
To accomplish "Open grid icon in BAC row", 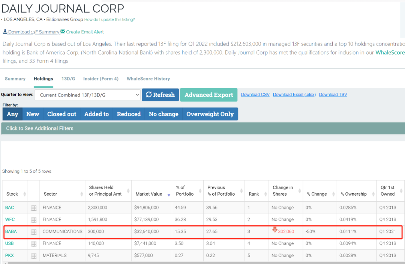I will [x=34, y=208].
